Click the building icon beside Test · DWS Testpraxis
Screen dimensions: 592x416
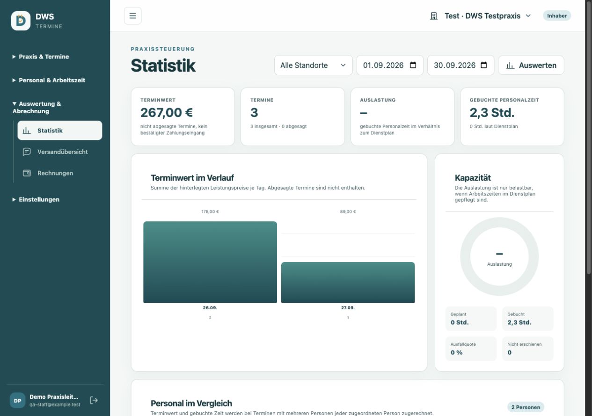click(x=434, y=16)
